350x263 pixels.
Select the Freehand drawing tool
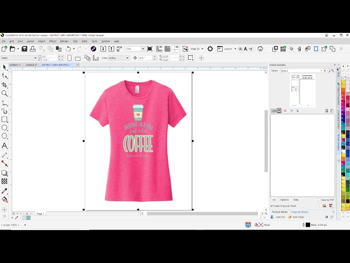[x=4, y=103]
